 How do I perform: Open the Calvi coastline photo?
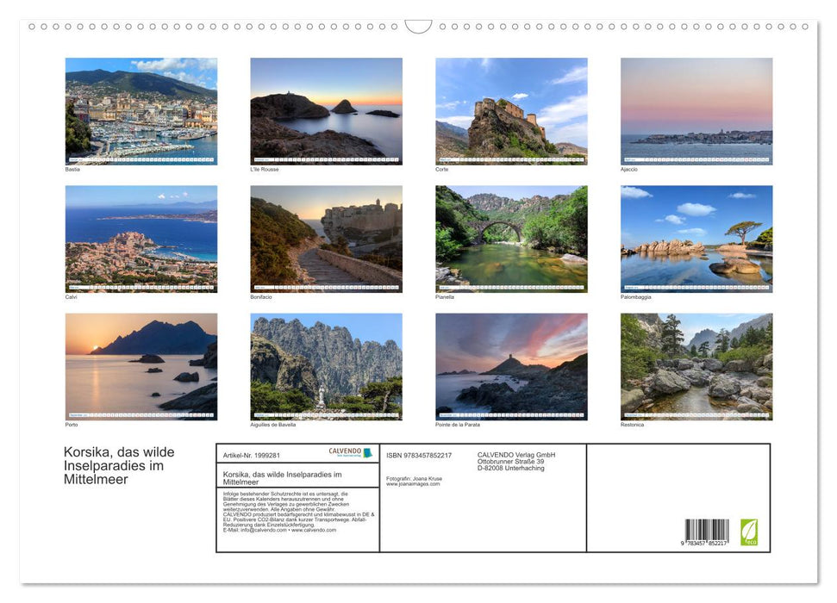(141, 239)
